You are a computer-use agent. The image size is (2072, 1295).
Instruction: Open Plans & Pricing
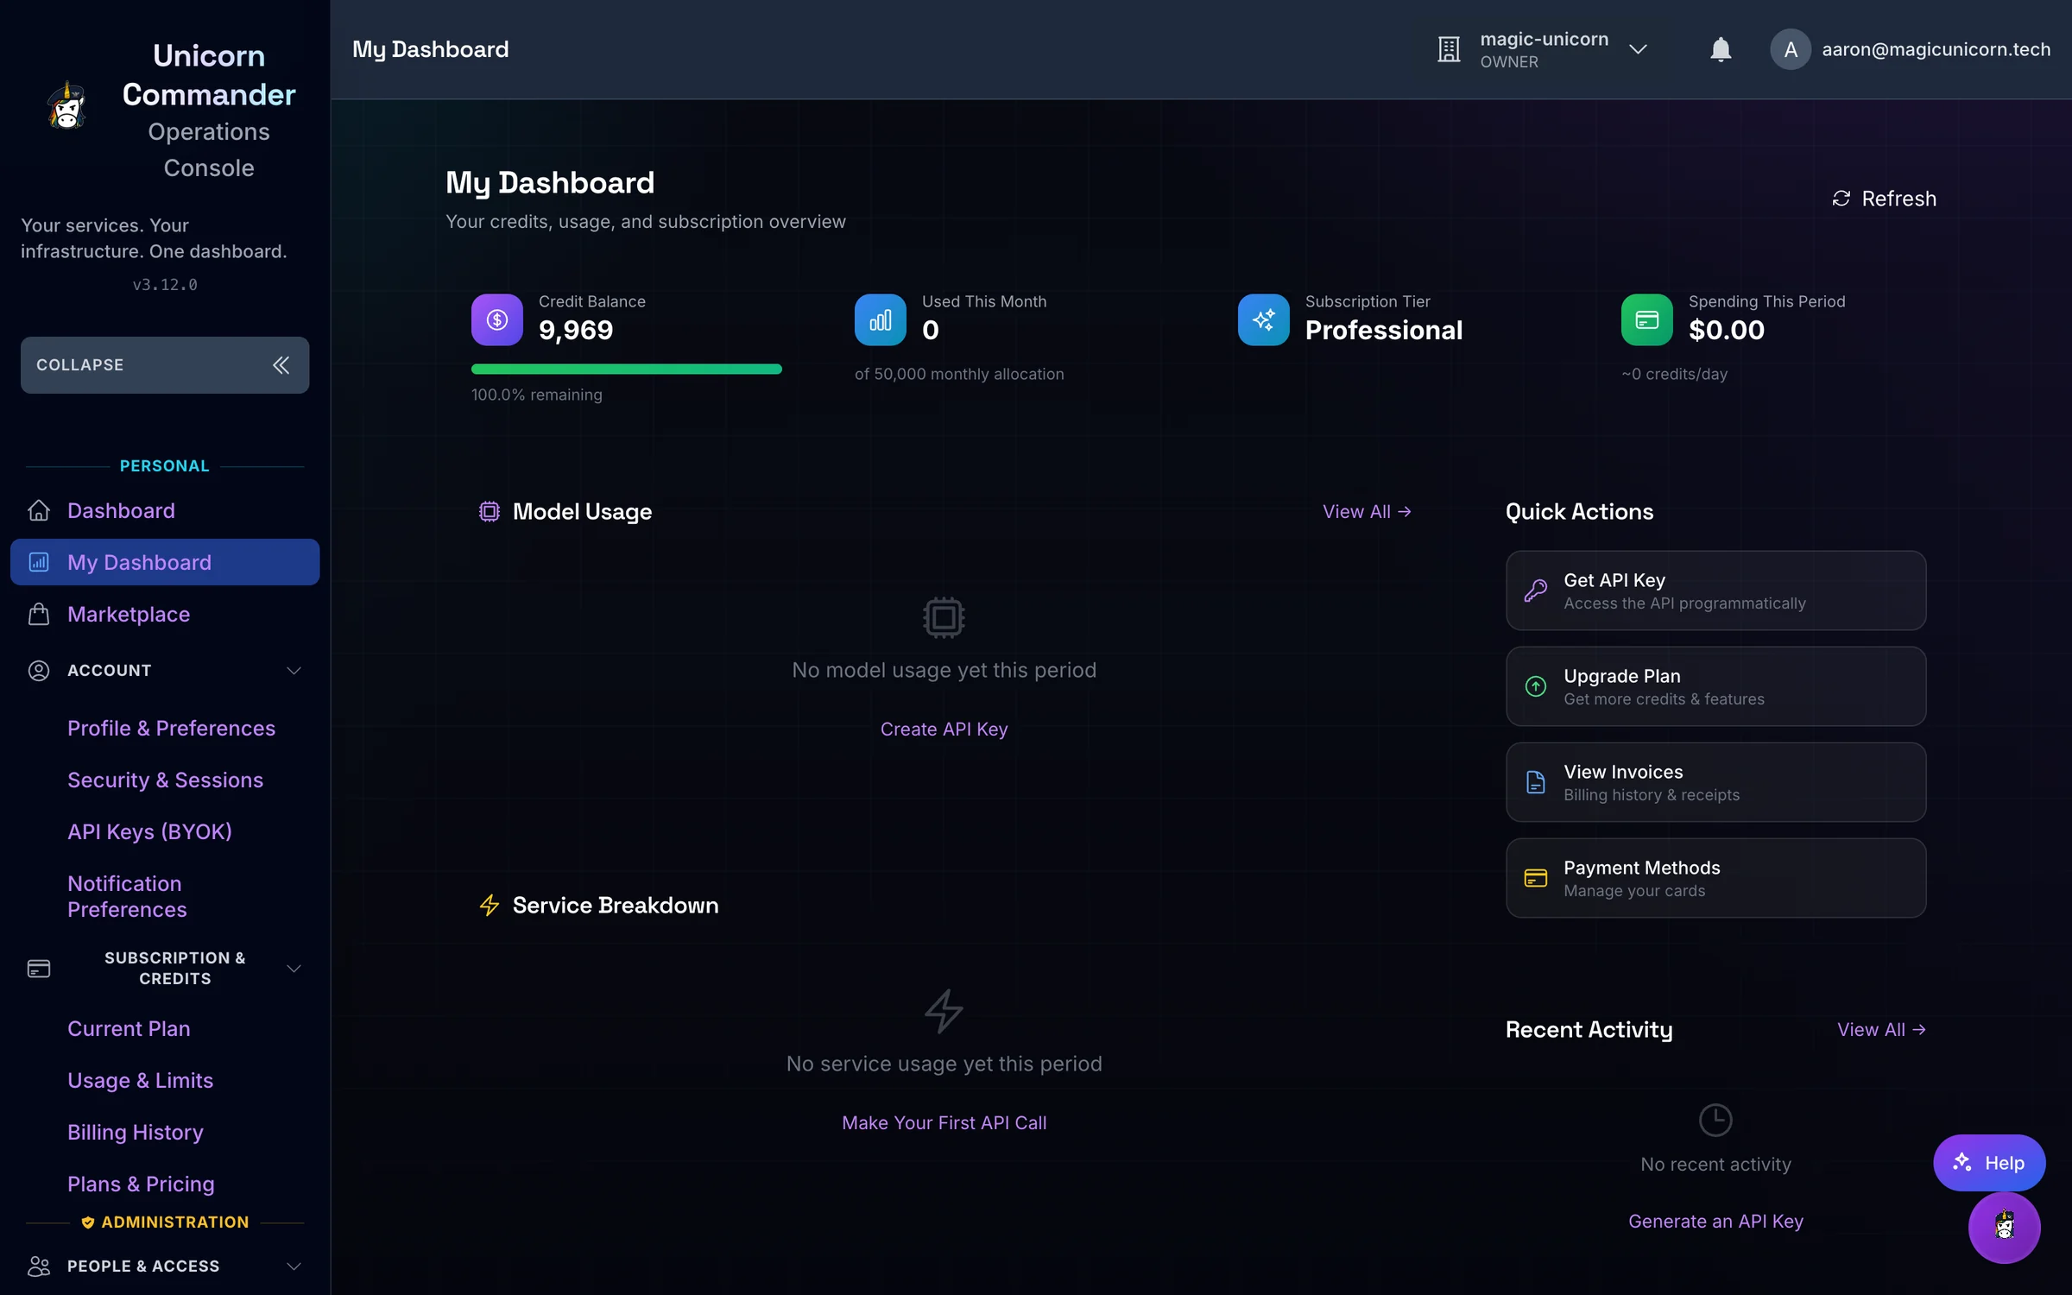point(141,1184)
